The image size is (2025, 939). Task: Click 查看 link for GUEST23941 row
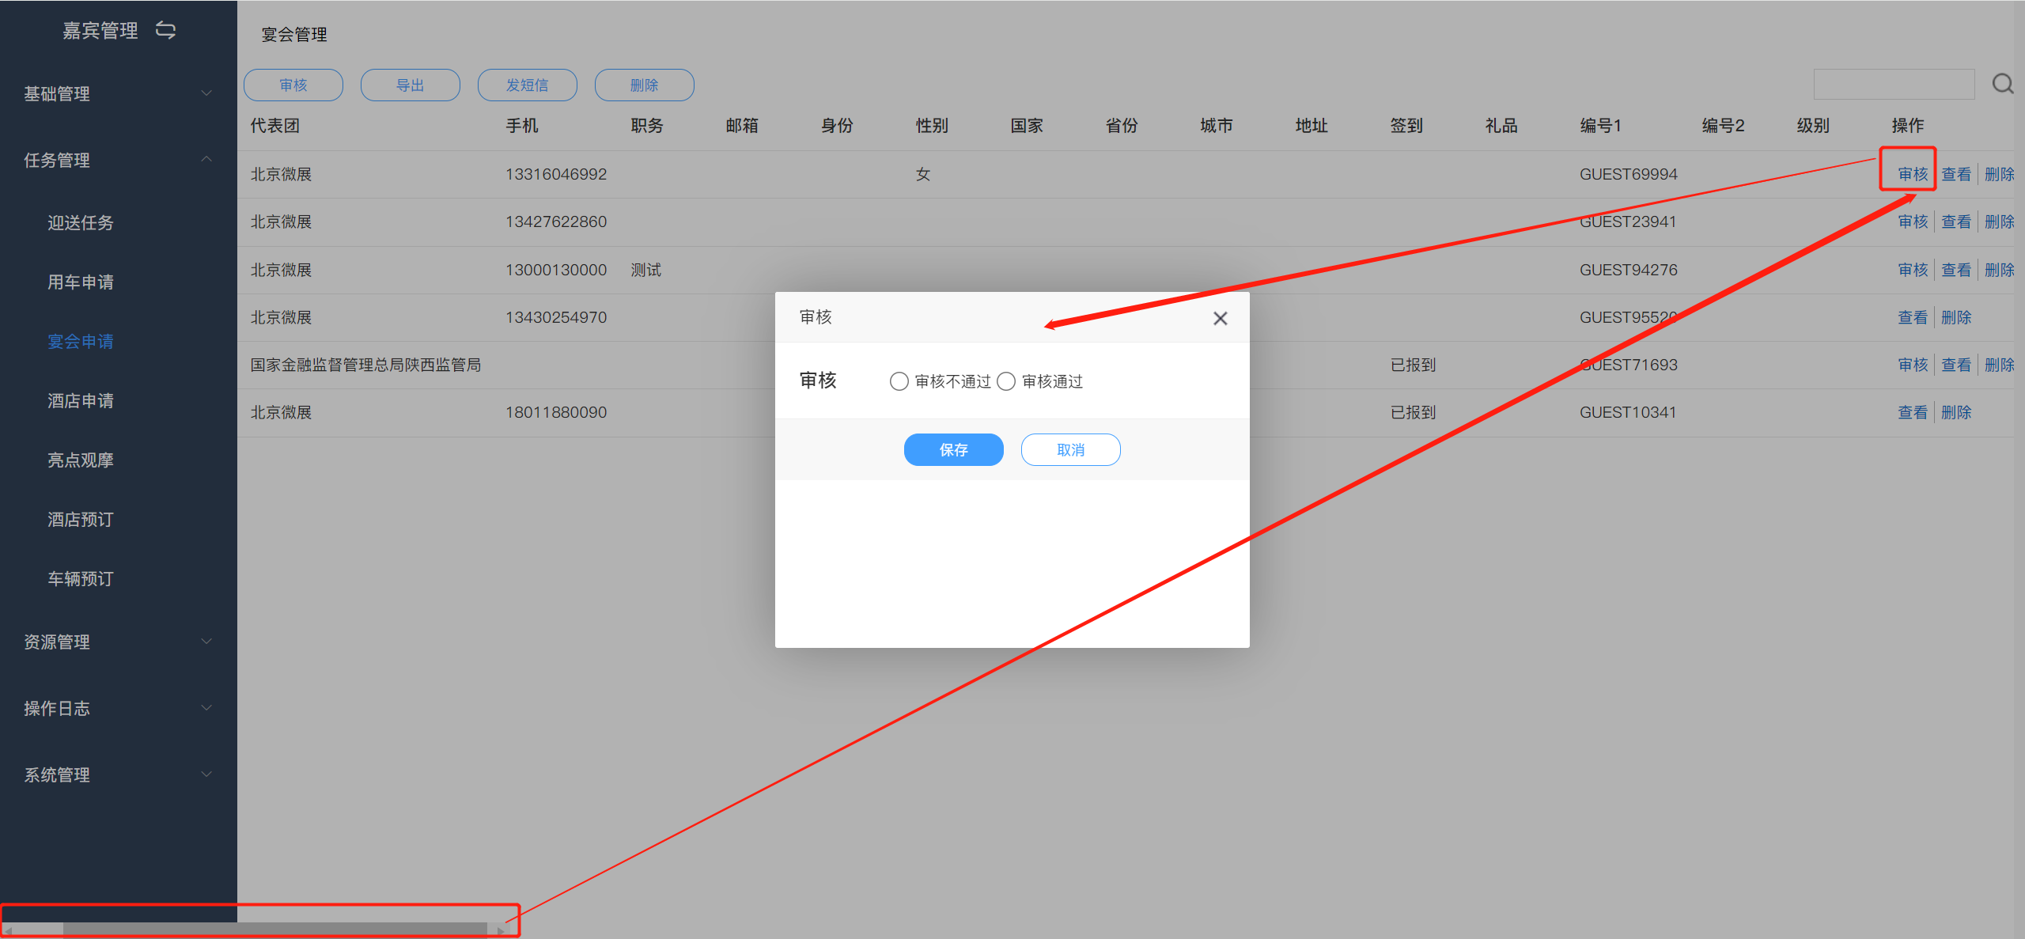[1956, 221]
